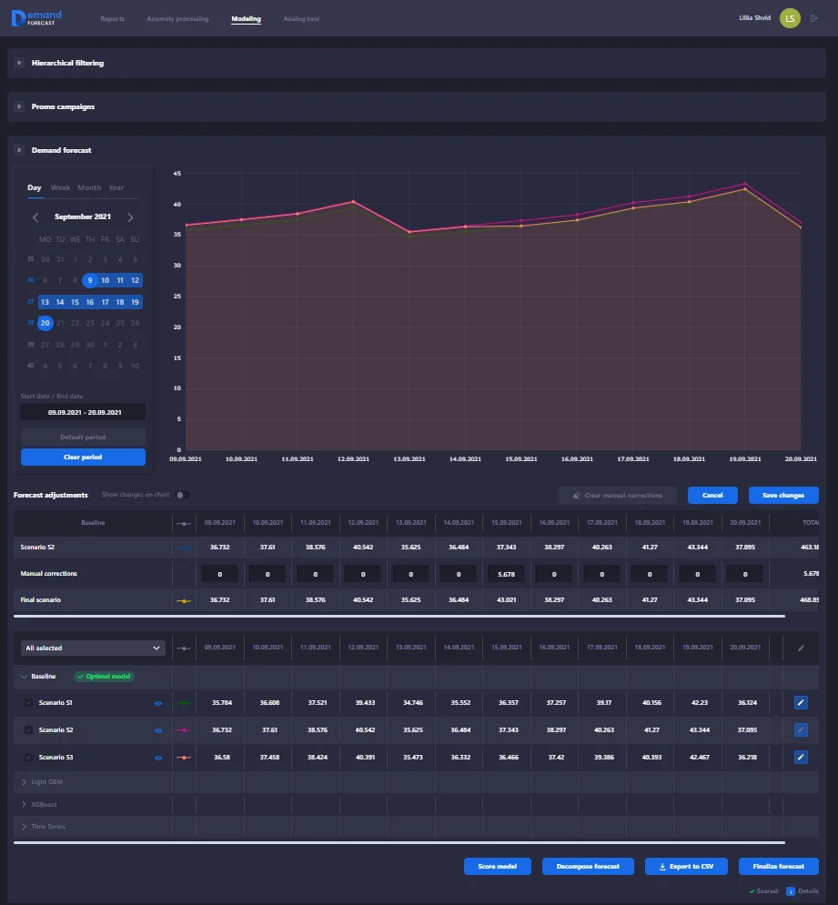Click the Save changes button

coord(782,495)
